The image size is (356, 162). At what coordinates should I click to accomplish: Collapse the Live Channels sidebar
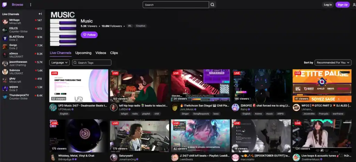(x=40, y=14)
